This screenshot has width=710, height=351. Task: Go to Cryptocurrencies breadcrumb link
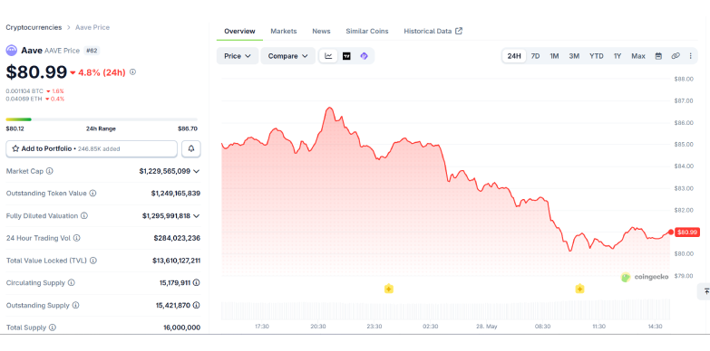pyautogui.click(x=34, y=27)
